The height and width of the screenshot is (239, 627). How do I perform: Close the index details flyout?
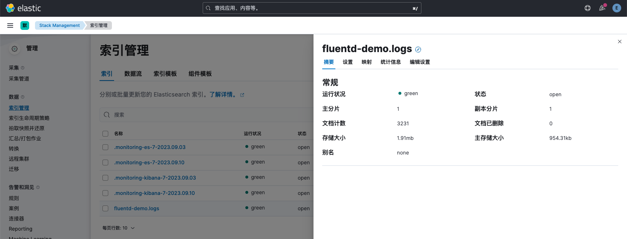(x=620, y=42)
